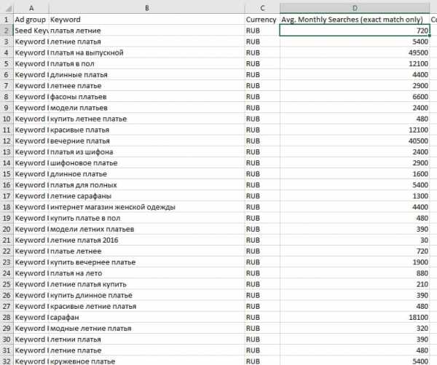Screen dimensions: 437x365
Task: Select the RUB cell in row 2
Action: (261, 31)
